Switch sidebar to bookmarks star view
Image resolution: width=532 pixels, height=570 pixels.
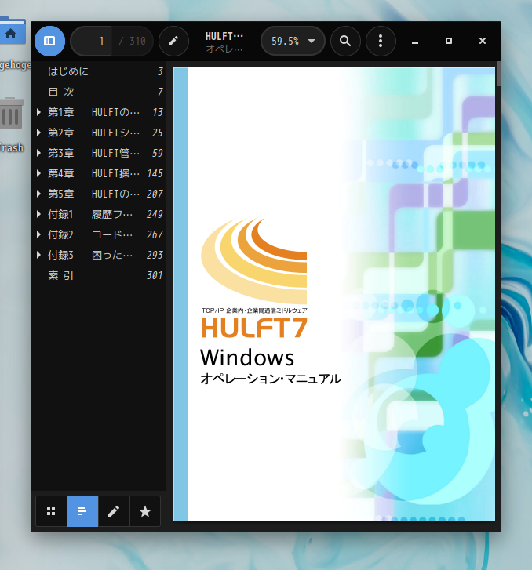coord(145,511)
